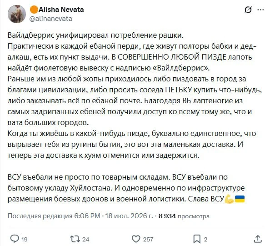Open Alisha Nevata's profile avatar
Viewport: 270px width, 246px height.
[x=17, y=14]
